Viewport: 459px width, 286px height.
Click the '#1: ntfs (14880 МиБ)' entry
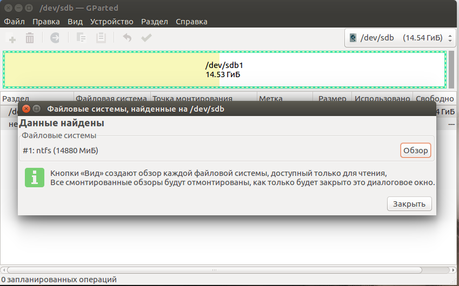[x=61, y=151]
